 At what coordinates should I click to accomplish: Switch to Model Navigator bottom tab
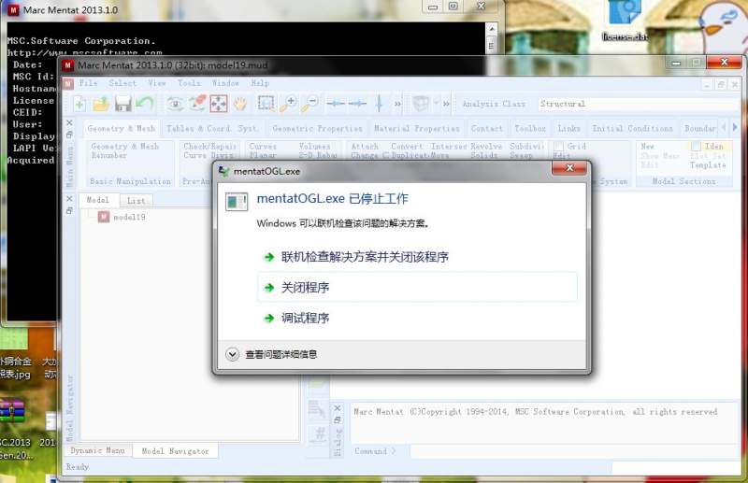175,451
